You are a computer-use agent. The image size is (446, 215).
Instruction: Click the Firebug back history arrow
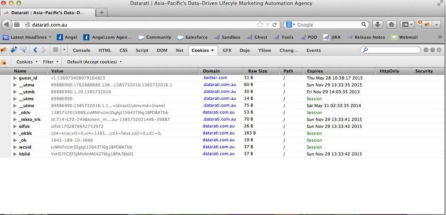click(x=35, y=50)
